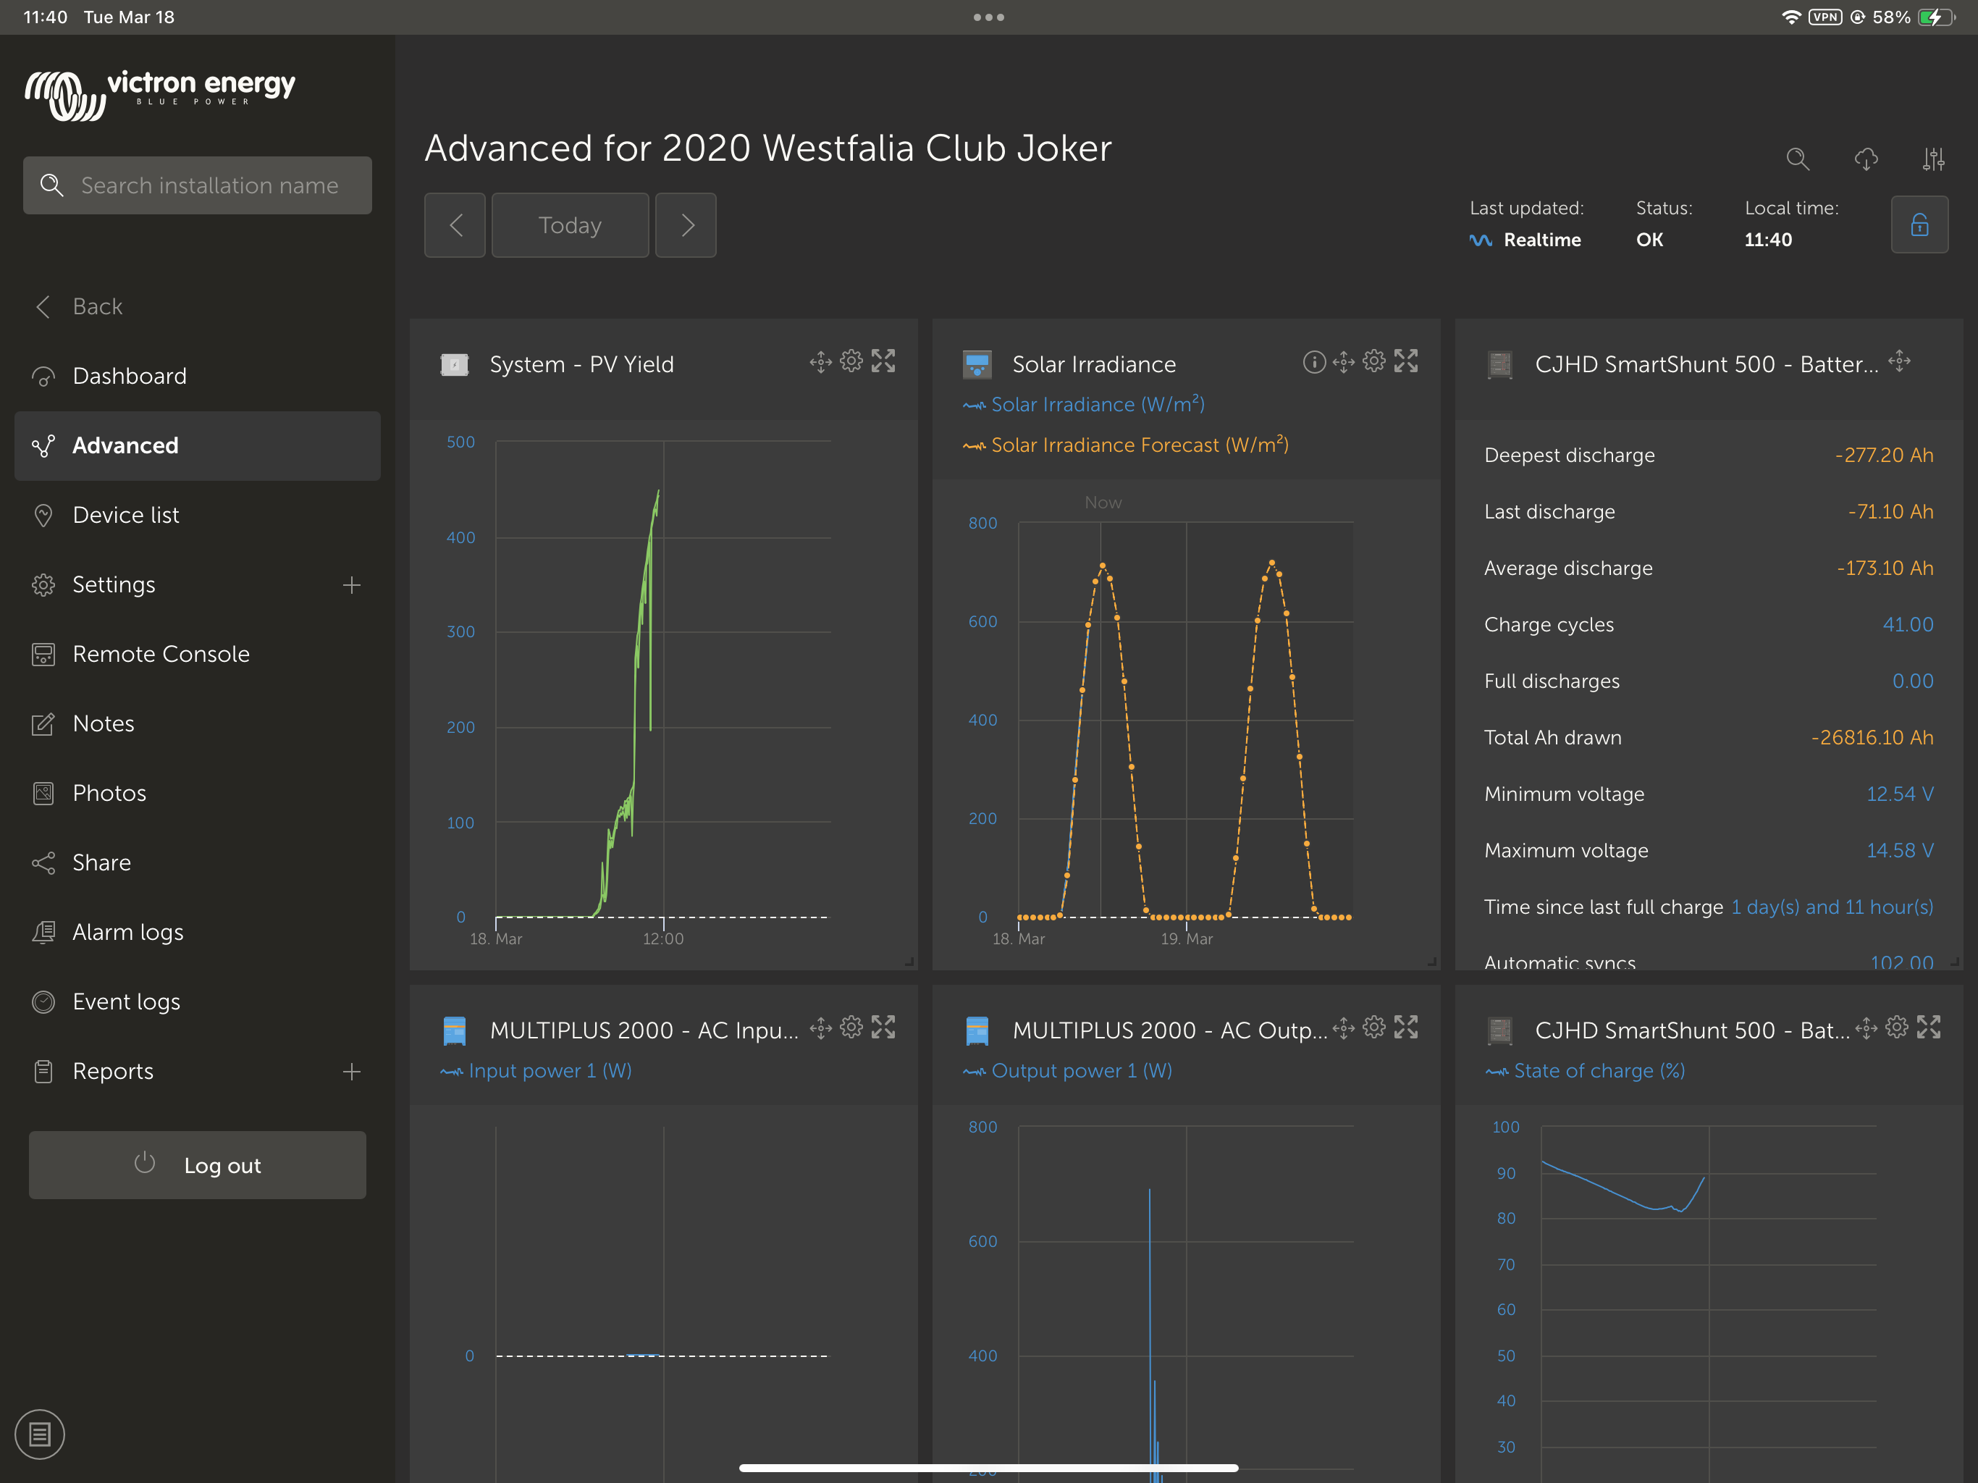Open MULTIPLUS AC Output widget settings gear
Viewport: 1978px width, 1483px height.
(1374, 1028)
